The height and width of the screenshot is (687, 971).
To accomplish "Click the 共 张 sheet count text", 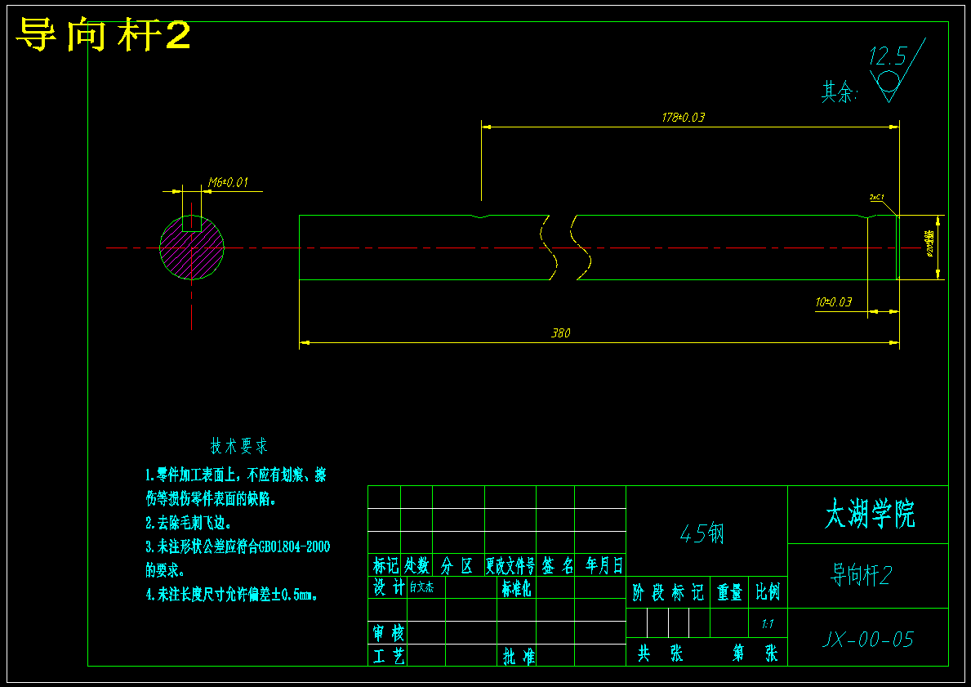I will click(660, 653).
